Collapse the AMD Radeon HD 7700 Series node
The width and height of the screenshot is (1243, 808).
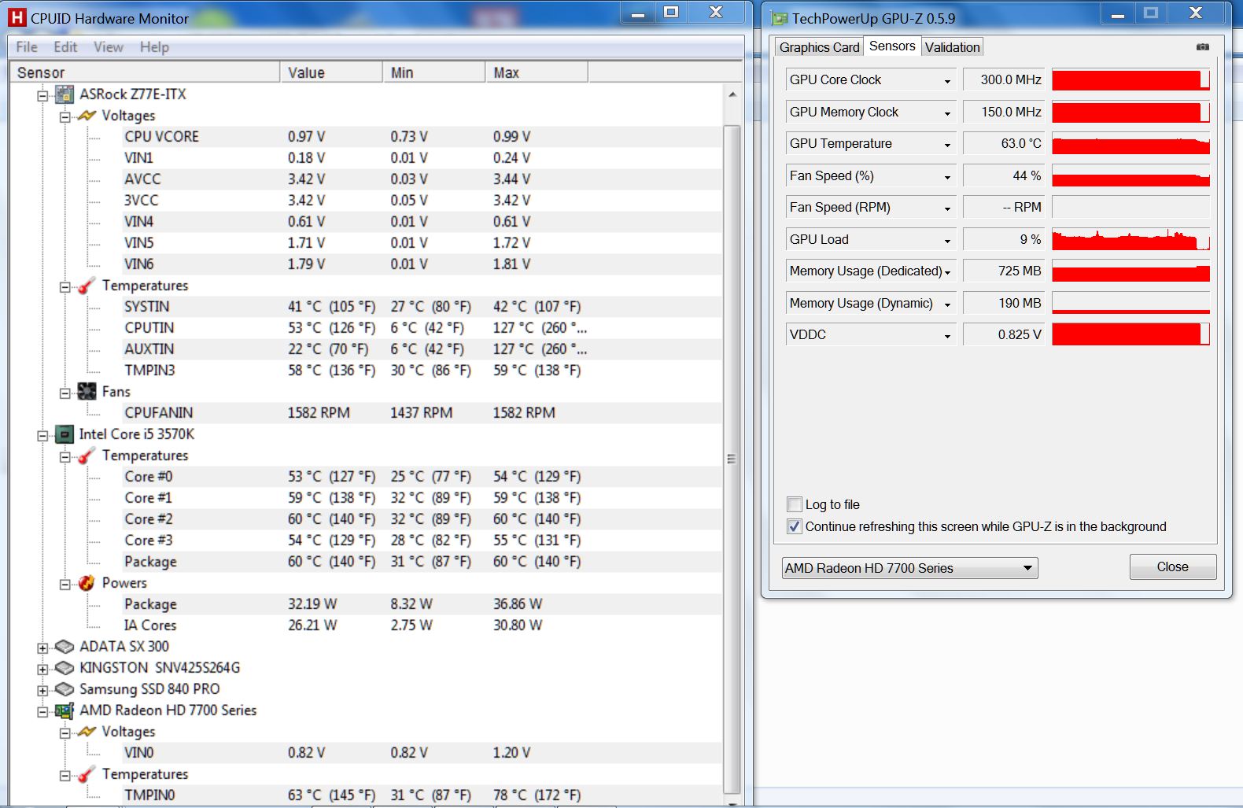pyautogui.click(x=42, y=711)
